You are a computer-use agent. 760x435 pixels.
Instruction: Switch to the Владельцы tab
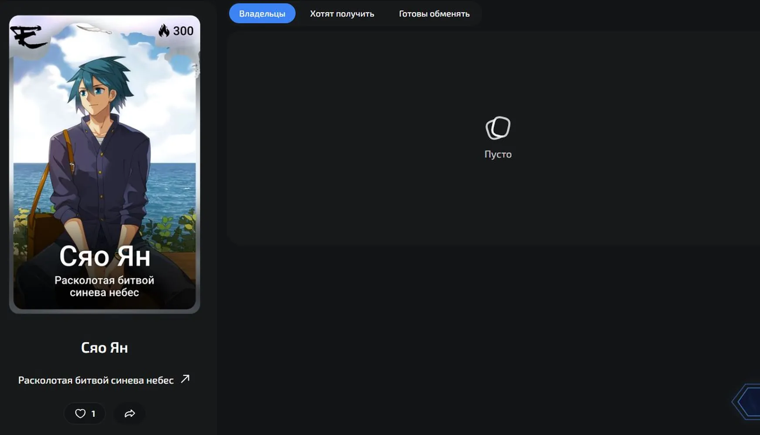(262, 13)
